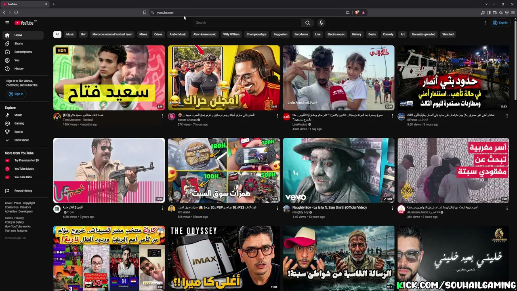Open Test new features footer link
Image resolution: width=517 pixels, height=291 pixels.
pos(16,231)
